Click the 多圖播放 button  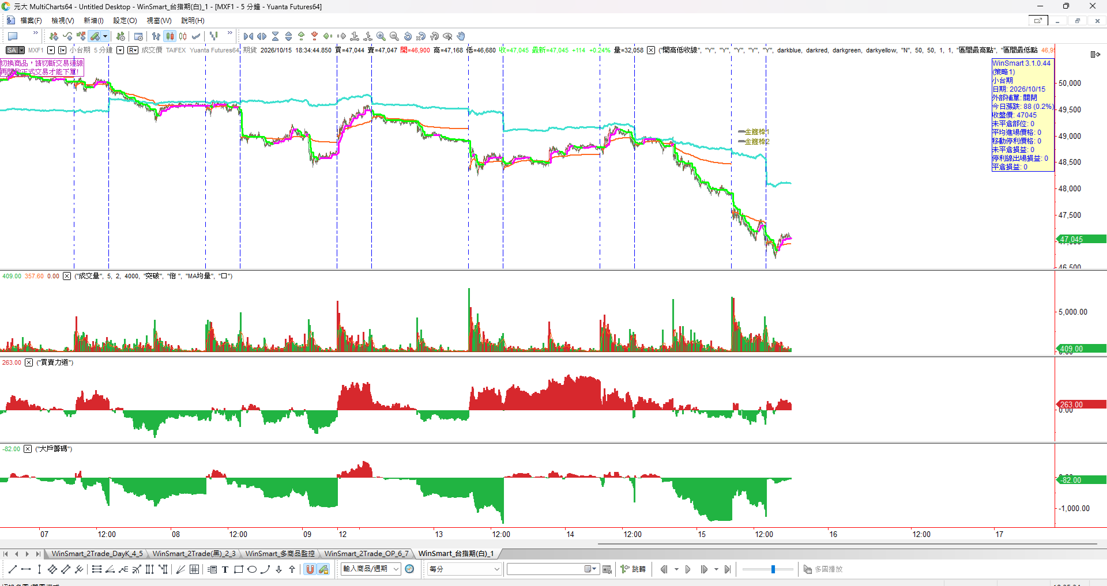pos(823,569)
